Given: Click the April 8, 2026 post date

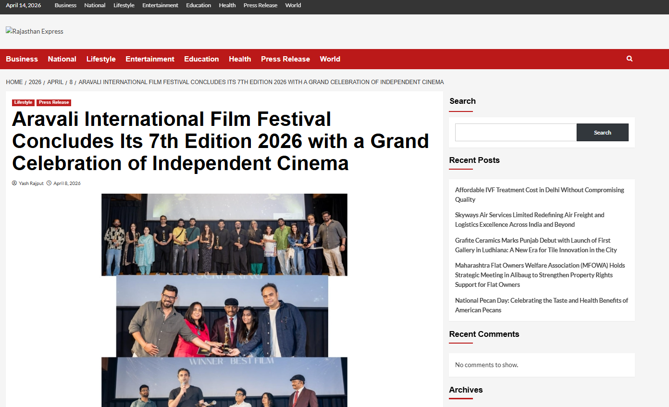Looking at the screenshot, I should [67, 183].
